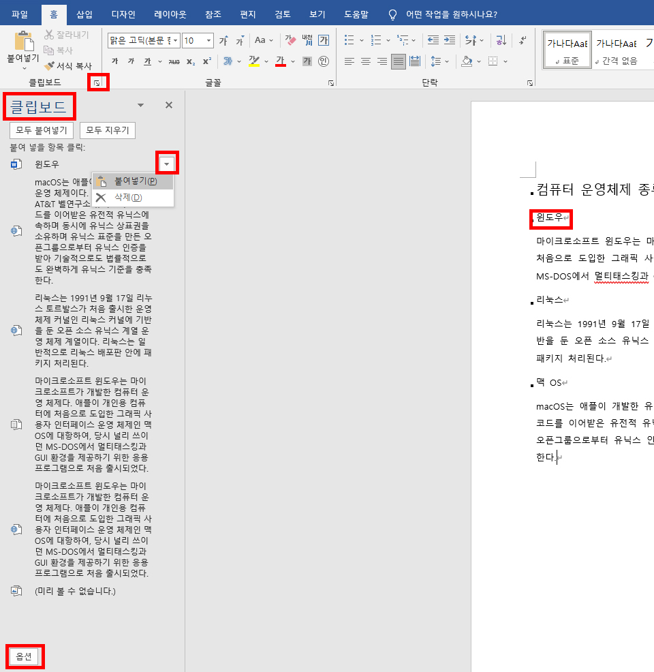Viewport: 654px width, 672px height.
Task: Click the Copy (복사) icon
Action: tap(49, 50)
